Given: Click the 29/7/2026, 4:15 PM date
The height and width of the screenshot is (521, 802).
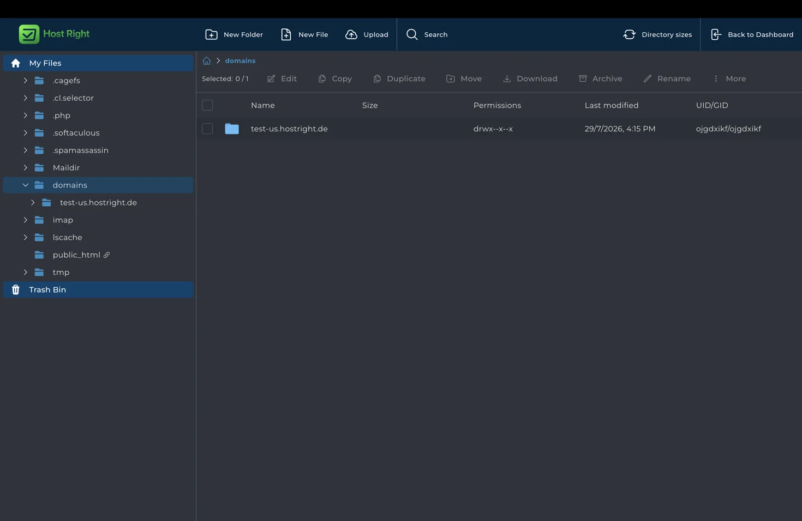Looking at the screenshot, I should 620,129.
